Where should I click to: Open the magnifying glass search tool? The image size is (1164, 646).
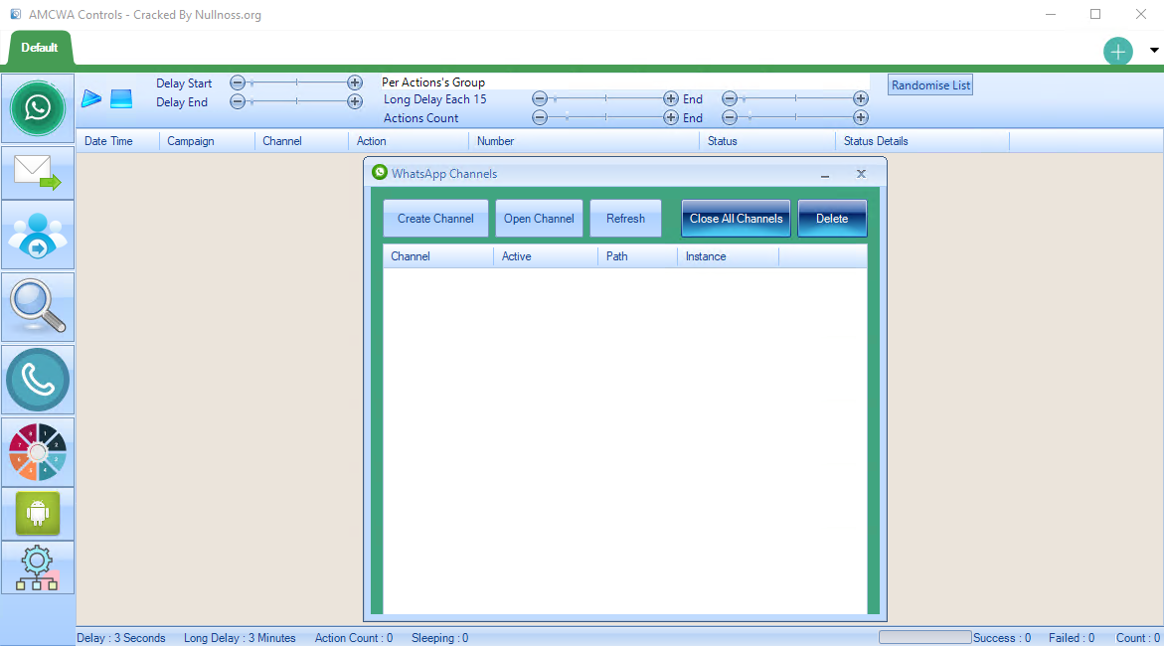click(x=38, y=307)
